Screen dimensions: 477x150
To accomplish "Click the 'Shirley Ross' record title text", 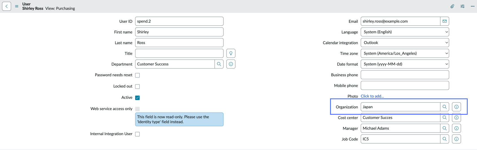I will point(33,8).
